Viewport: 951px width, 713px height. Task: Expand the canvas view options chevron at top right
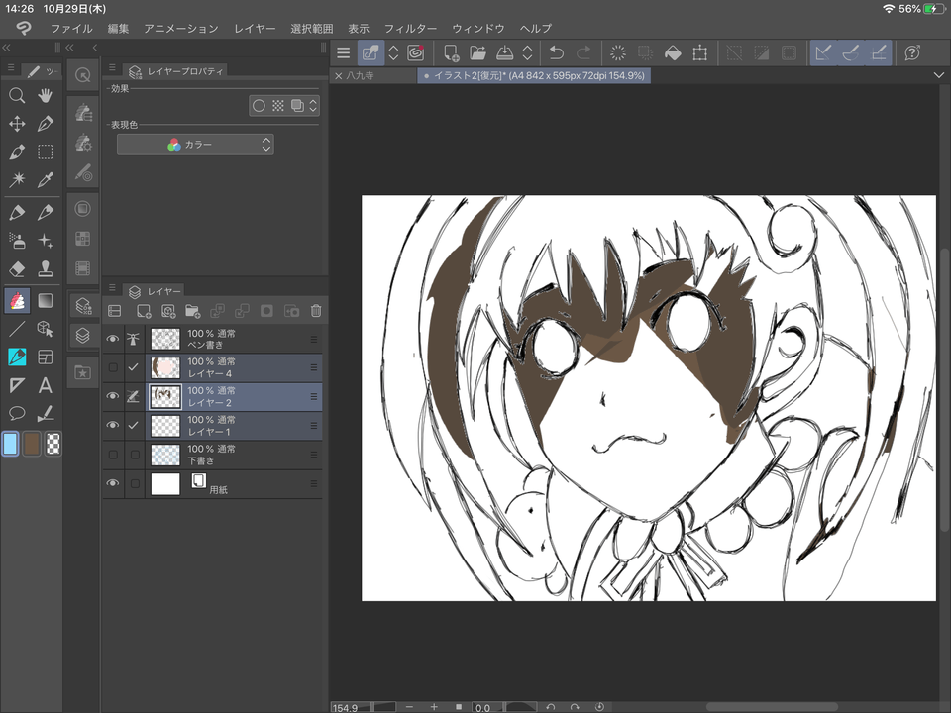[938, 74]
